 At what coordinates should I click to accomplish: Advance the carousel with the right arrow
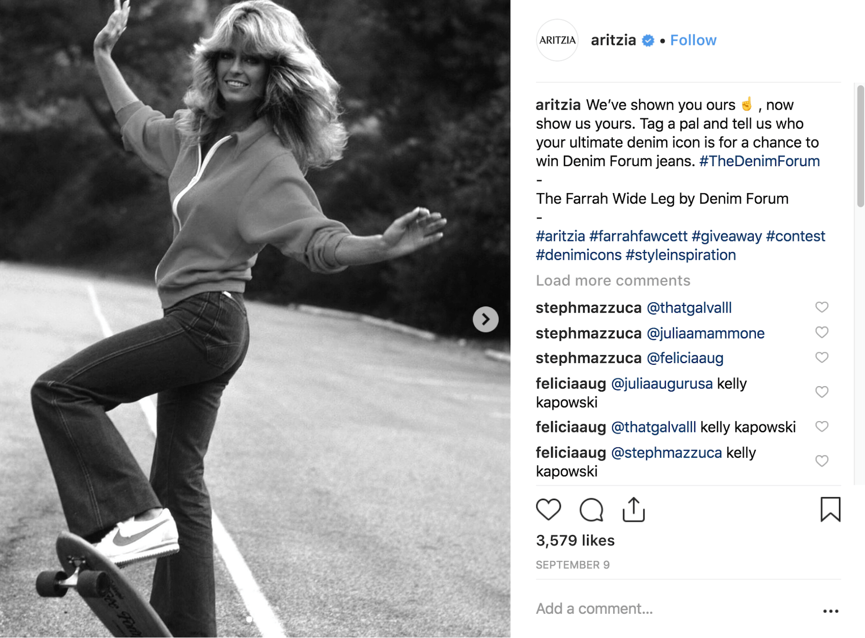(485, 319)
